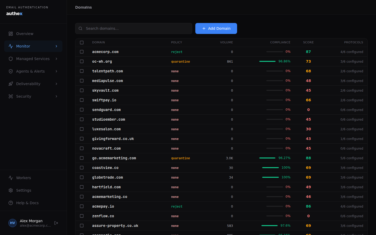Click the 1/6 configured text for givingforward.co.uk
Image resolution: width=376 pixels, height=235 pixels.
(x=352, y=139)
